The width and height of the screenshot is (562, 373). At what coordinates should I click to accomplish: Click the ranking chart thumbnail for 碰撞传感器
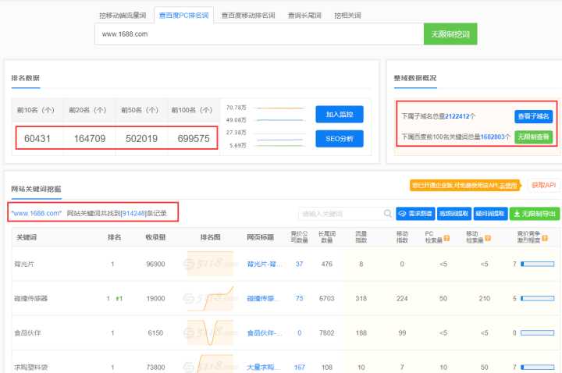click(210, 298)
